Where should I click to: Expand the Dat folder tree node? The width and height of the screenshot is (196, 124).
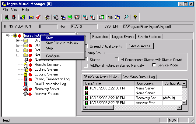[18, 50]
